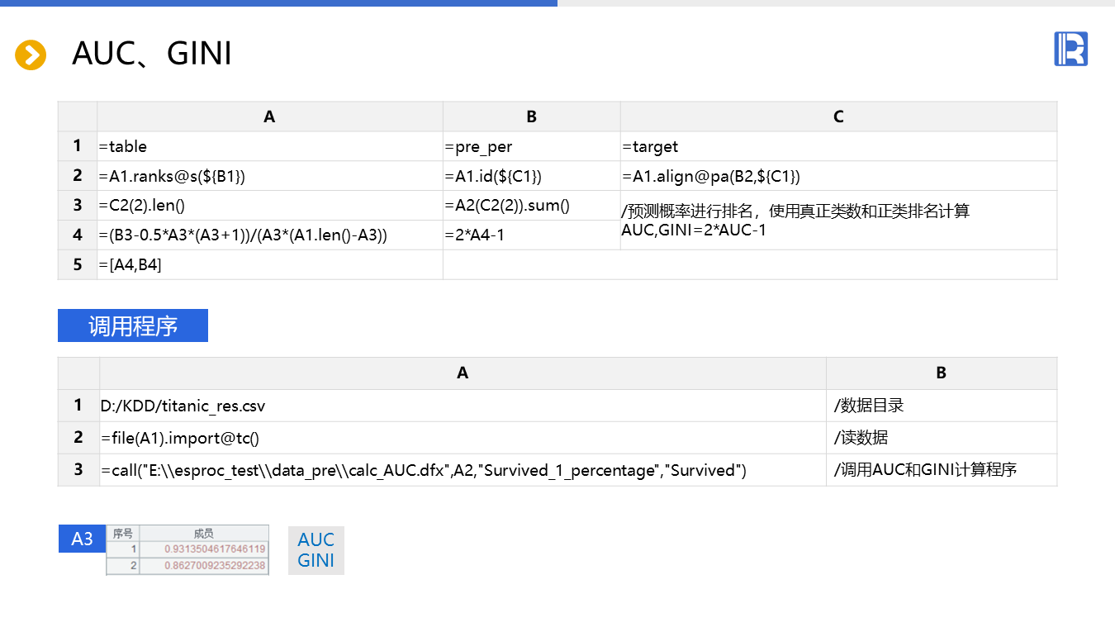
Task: Click the 0.9313504617646119 AUC value
Action: pos(215,549)
